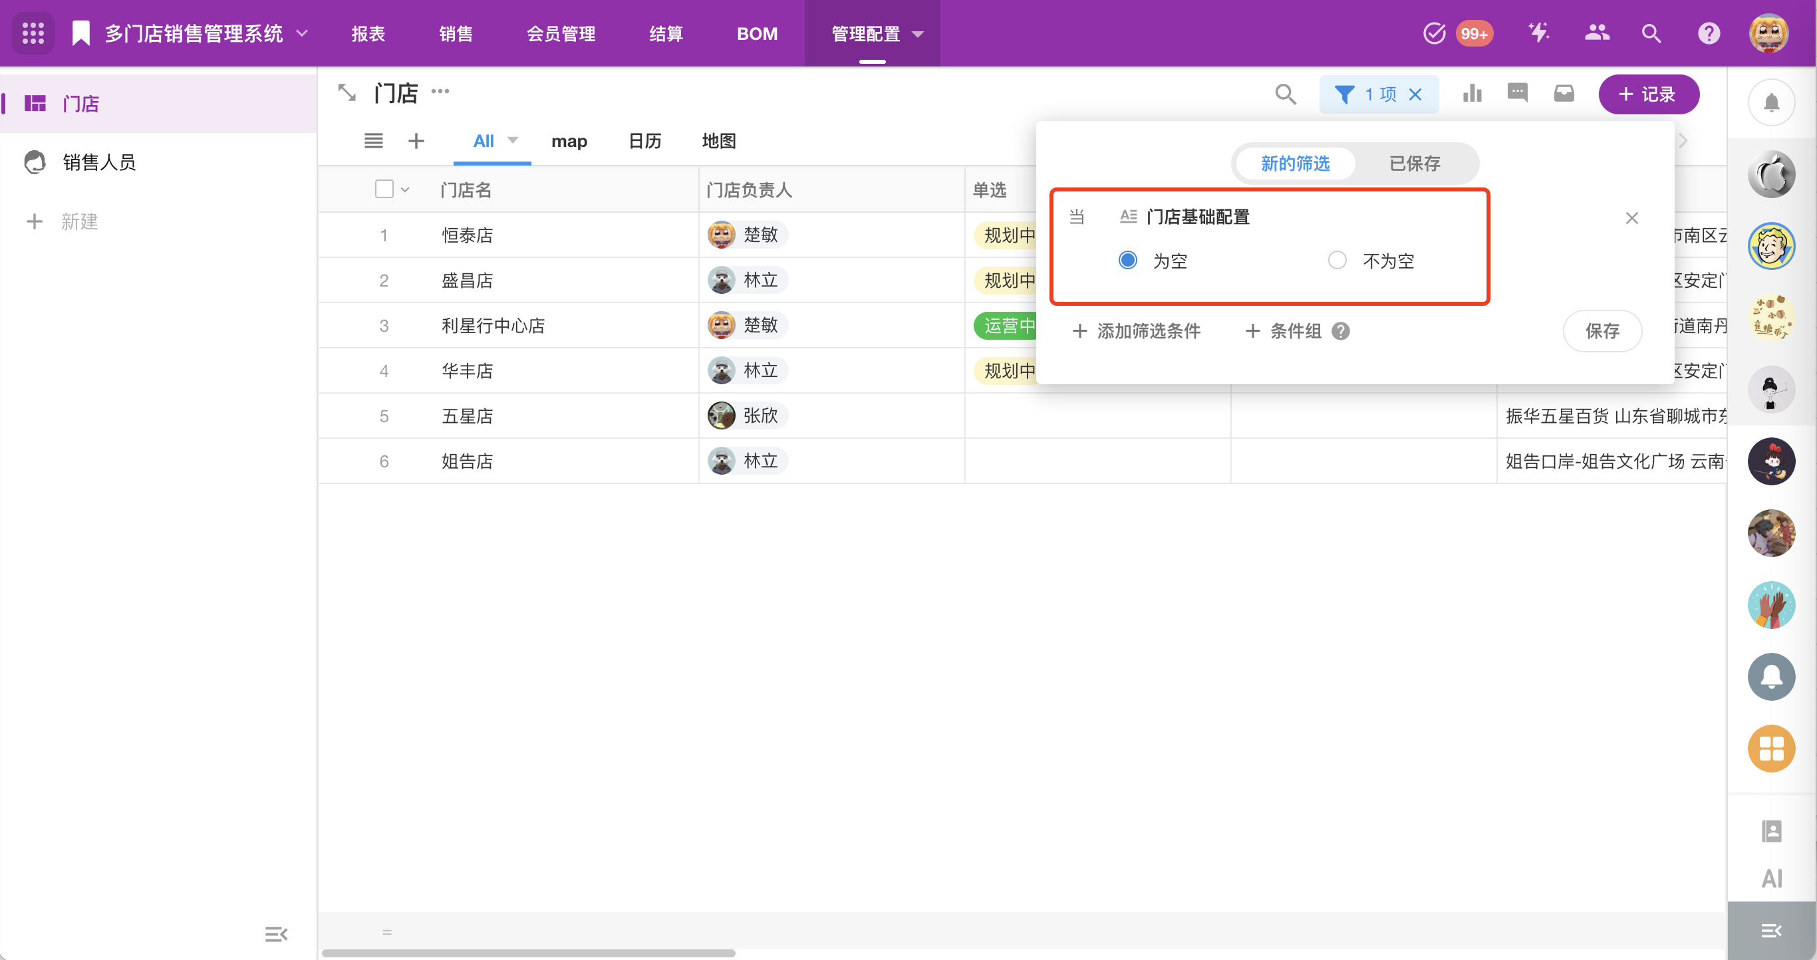Open the Apple logo app in the right sidebar
The height and width of the screenshot is (960, 1817).
click(x=1771, y=174)
